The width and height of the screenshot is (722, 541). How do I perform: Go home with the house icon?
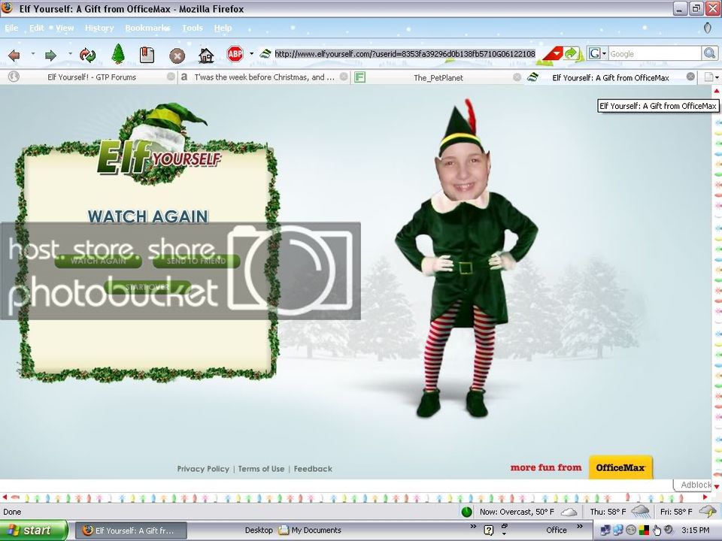pos(206,56)
